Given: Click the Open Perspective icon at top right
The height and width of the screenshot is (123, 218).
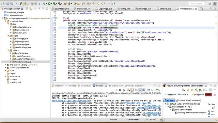Looking at the screenshot, I should 210,4.
